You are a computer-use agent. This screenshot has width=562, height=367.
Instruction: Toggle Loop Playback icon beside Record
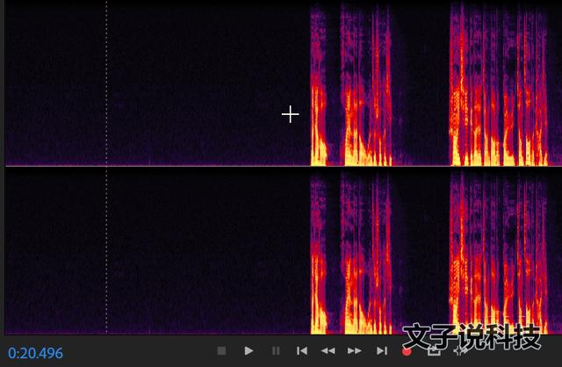pos(434,350)
